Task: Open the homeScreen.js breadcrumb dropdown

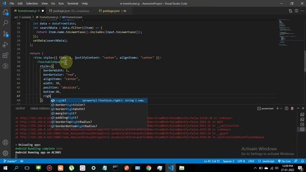Action: click(47, 17)
